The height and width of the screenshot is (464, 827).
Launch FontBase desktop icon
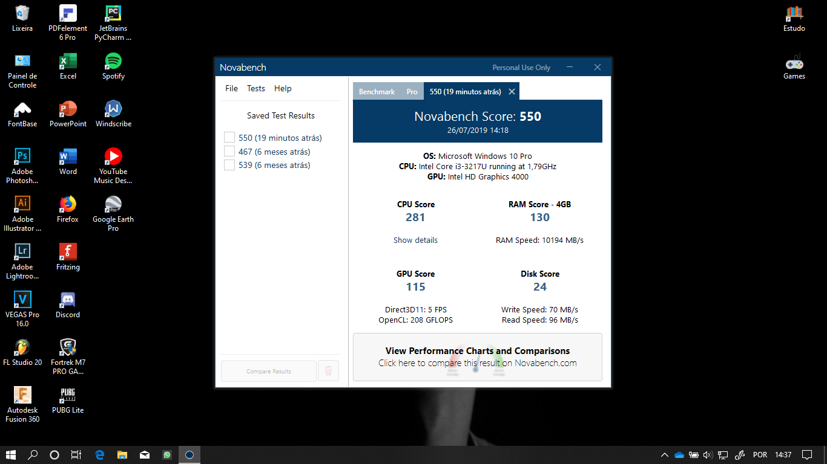point(22,114)
